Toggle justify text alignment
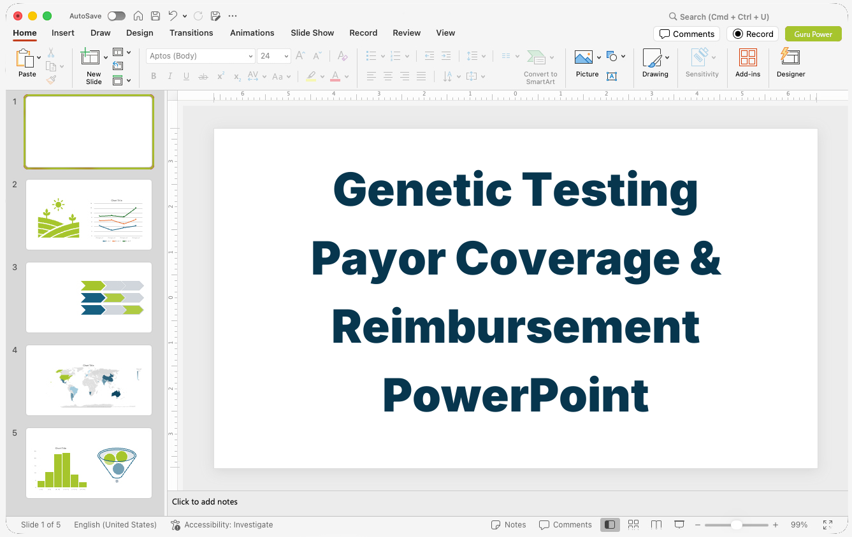This screenshot has width=852, height=537. pyautogui.click(x=421, y=76)
